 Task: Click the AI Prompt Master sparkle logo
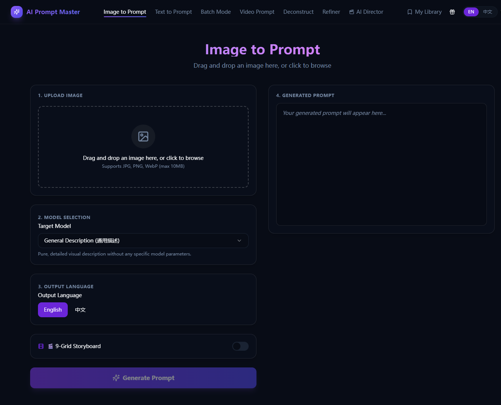pyautogui.click(x=16, y=12)
